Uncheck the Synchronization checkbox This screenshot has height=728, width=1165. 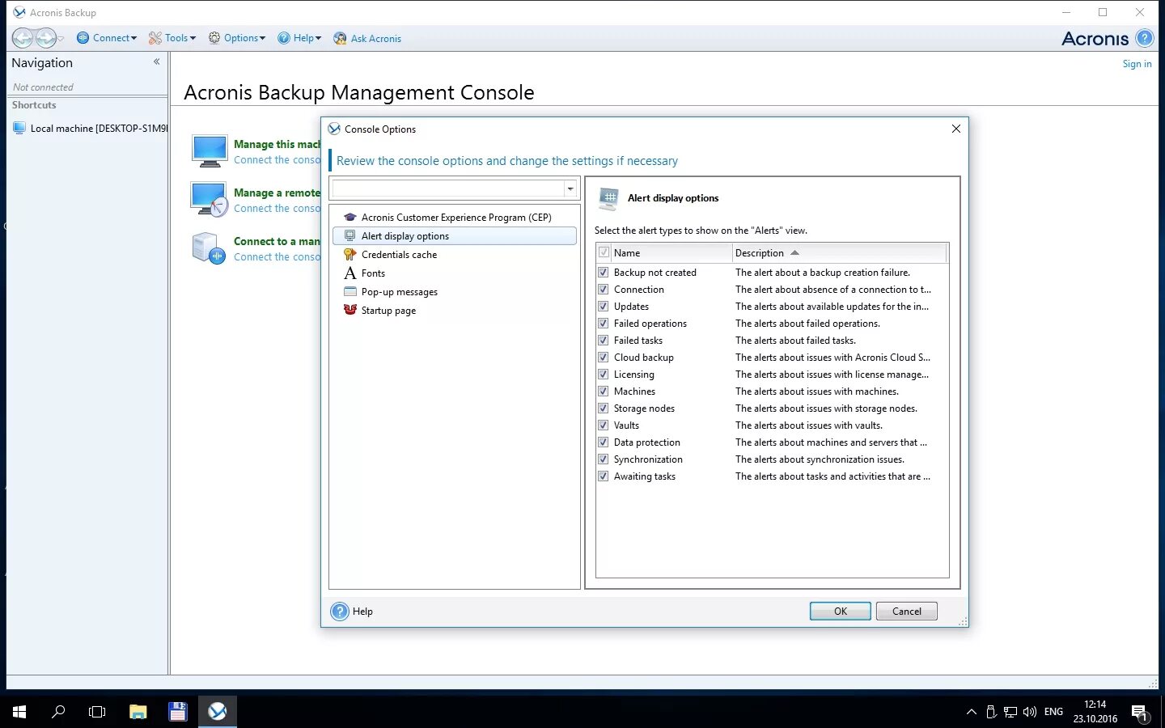pos(604,459)
